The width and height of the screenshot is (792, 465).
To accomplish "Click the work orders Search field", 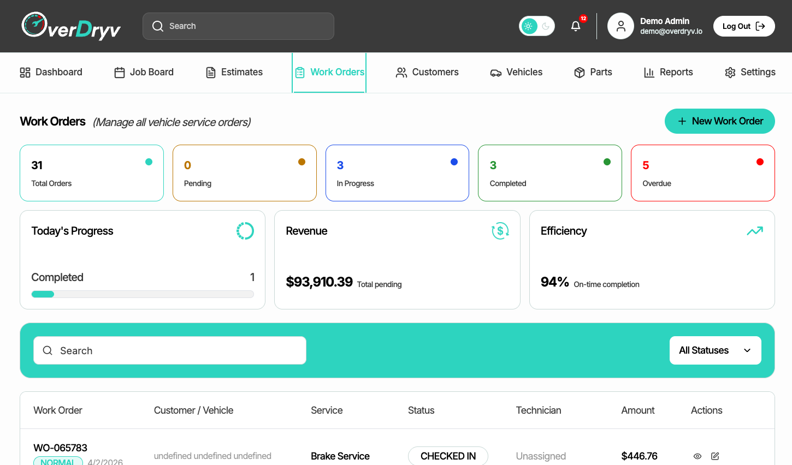I will coord(170,350).
